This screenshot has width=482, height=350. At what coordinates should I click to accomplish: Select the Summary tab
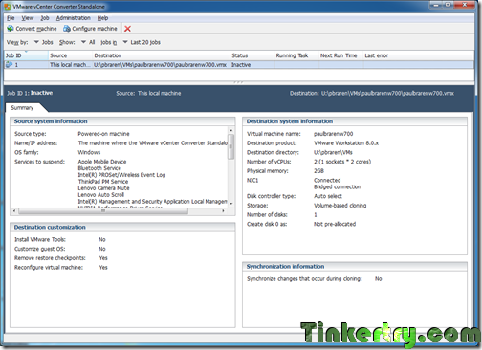click(22, 108)
